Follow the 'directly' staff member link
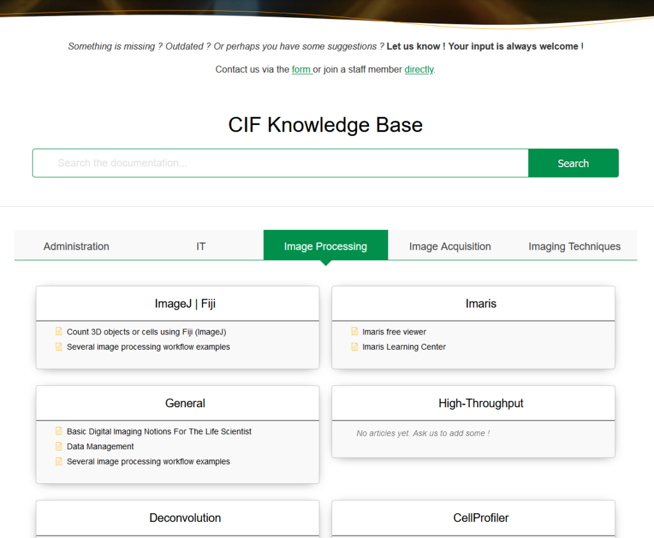The image size is (654, 538). (x=419, y=70)
